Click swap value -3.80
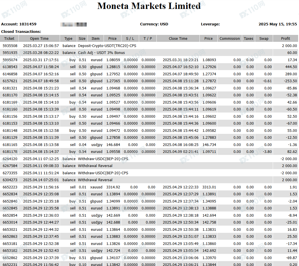 tap(267, 151)
